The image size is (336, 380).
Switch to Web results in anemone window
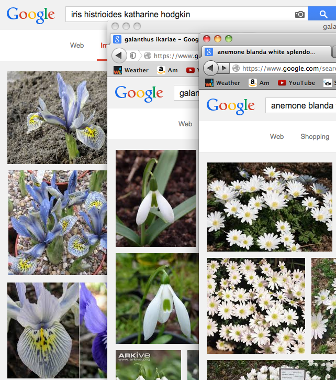[277, 136]
